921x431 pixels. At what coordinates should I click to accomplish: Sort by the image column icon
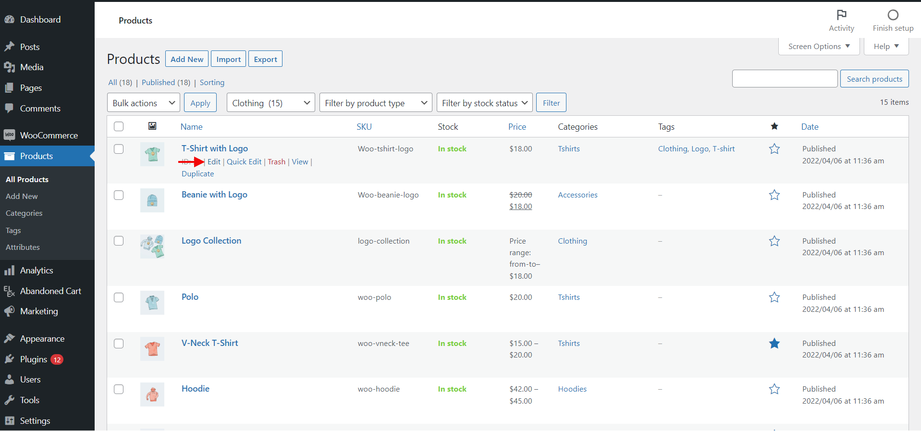tap(152, 126)
